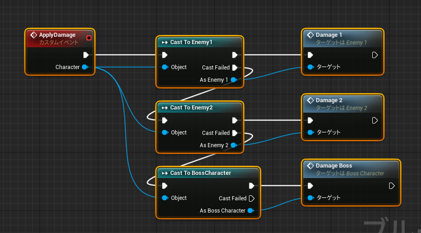The height and width of the screenshot is (233, 421).
Task: Click Object input pin on Cast To BossCharacter
Action: 165,198
